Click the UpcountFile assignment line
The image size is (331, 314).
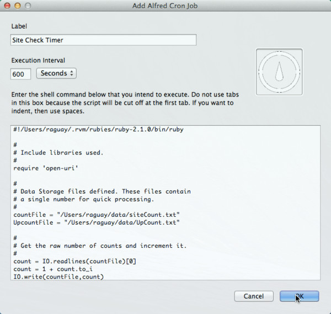[97, 222]
